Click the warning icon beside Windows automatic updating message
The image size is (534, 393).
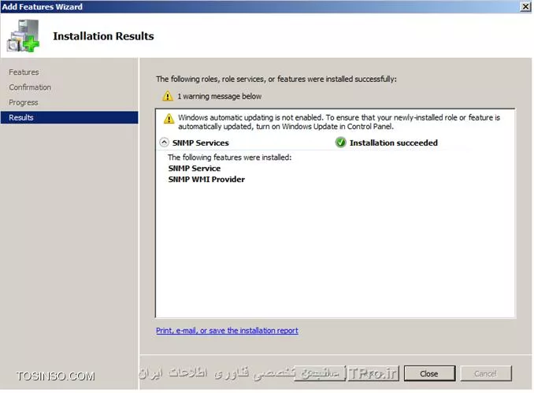[x=169, y=118]
